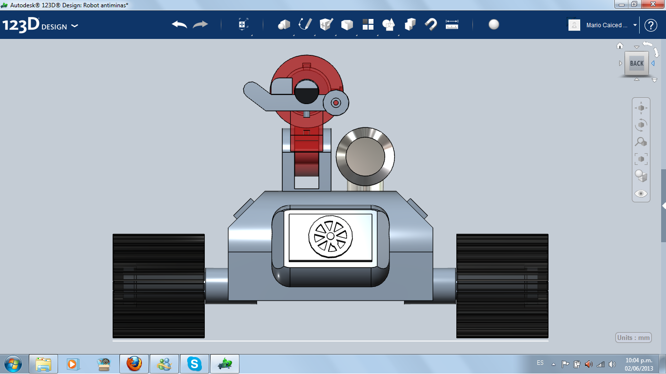Open the Material sphere tool
Image resolution: width=666 pixels, height=374 pixels.
click(x=494, y=24)
